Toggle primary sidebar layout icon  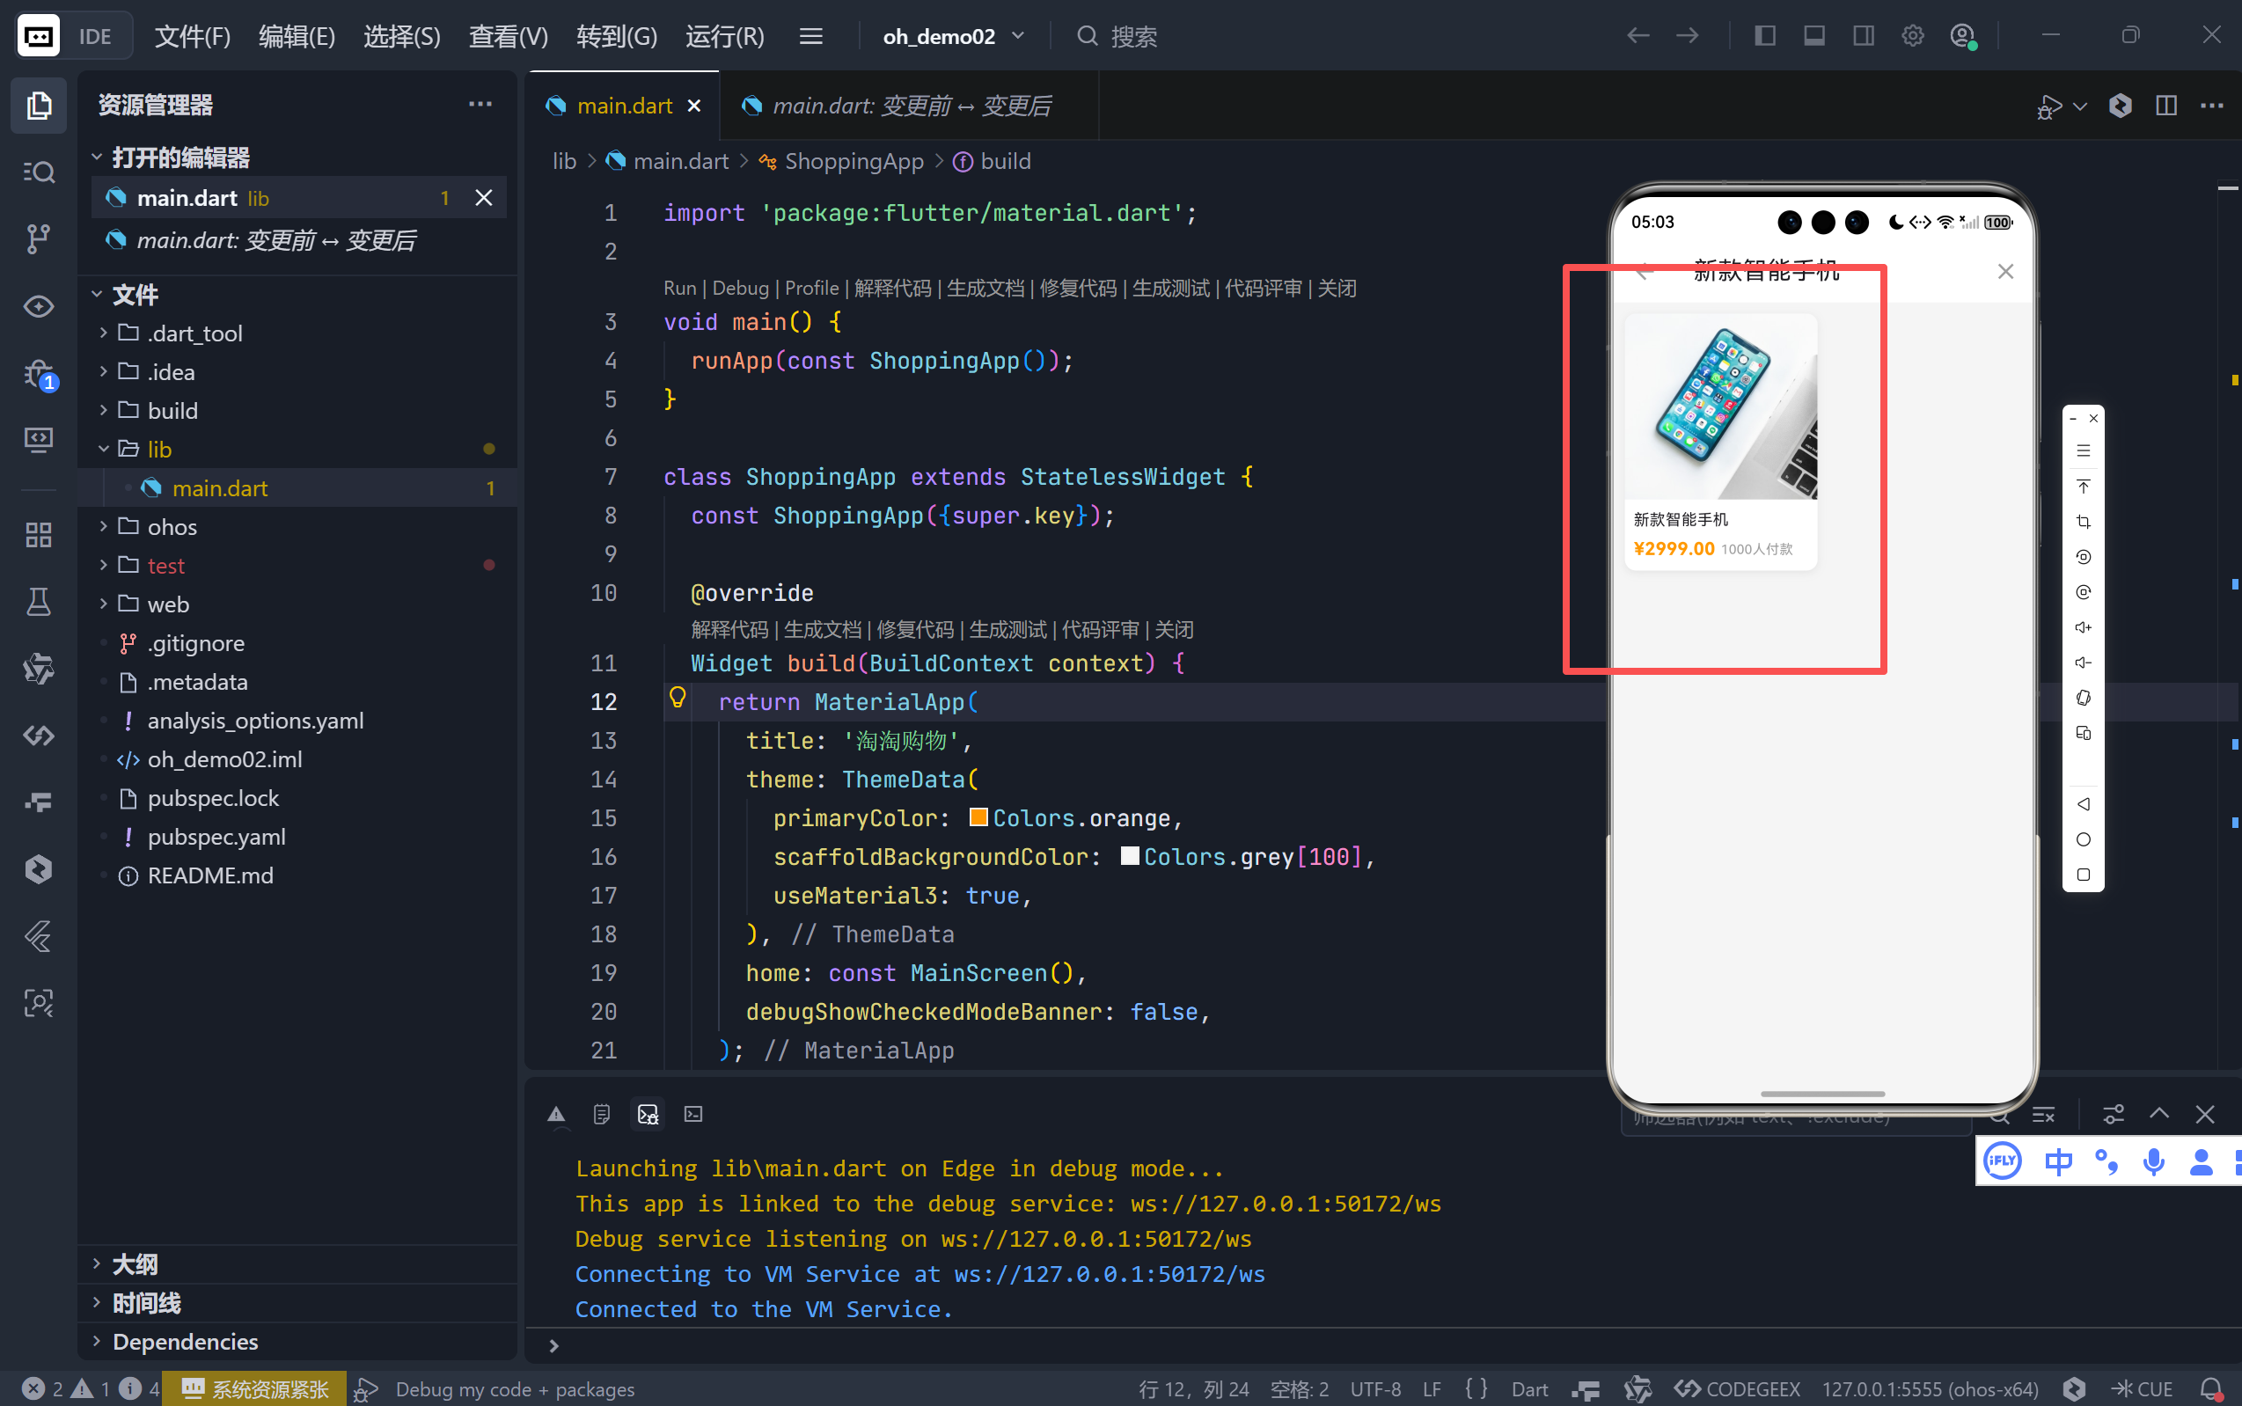coord(1764,36)
